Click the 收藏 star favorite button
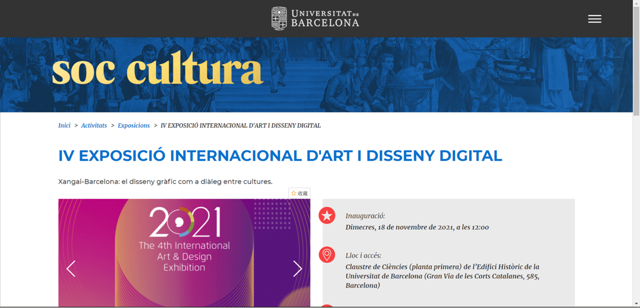The height and width of the screenshot is (308, 640). coord(299,193)
